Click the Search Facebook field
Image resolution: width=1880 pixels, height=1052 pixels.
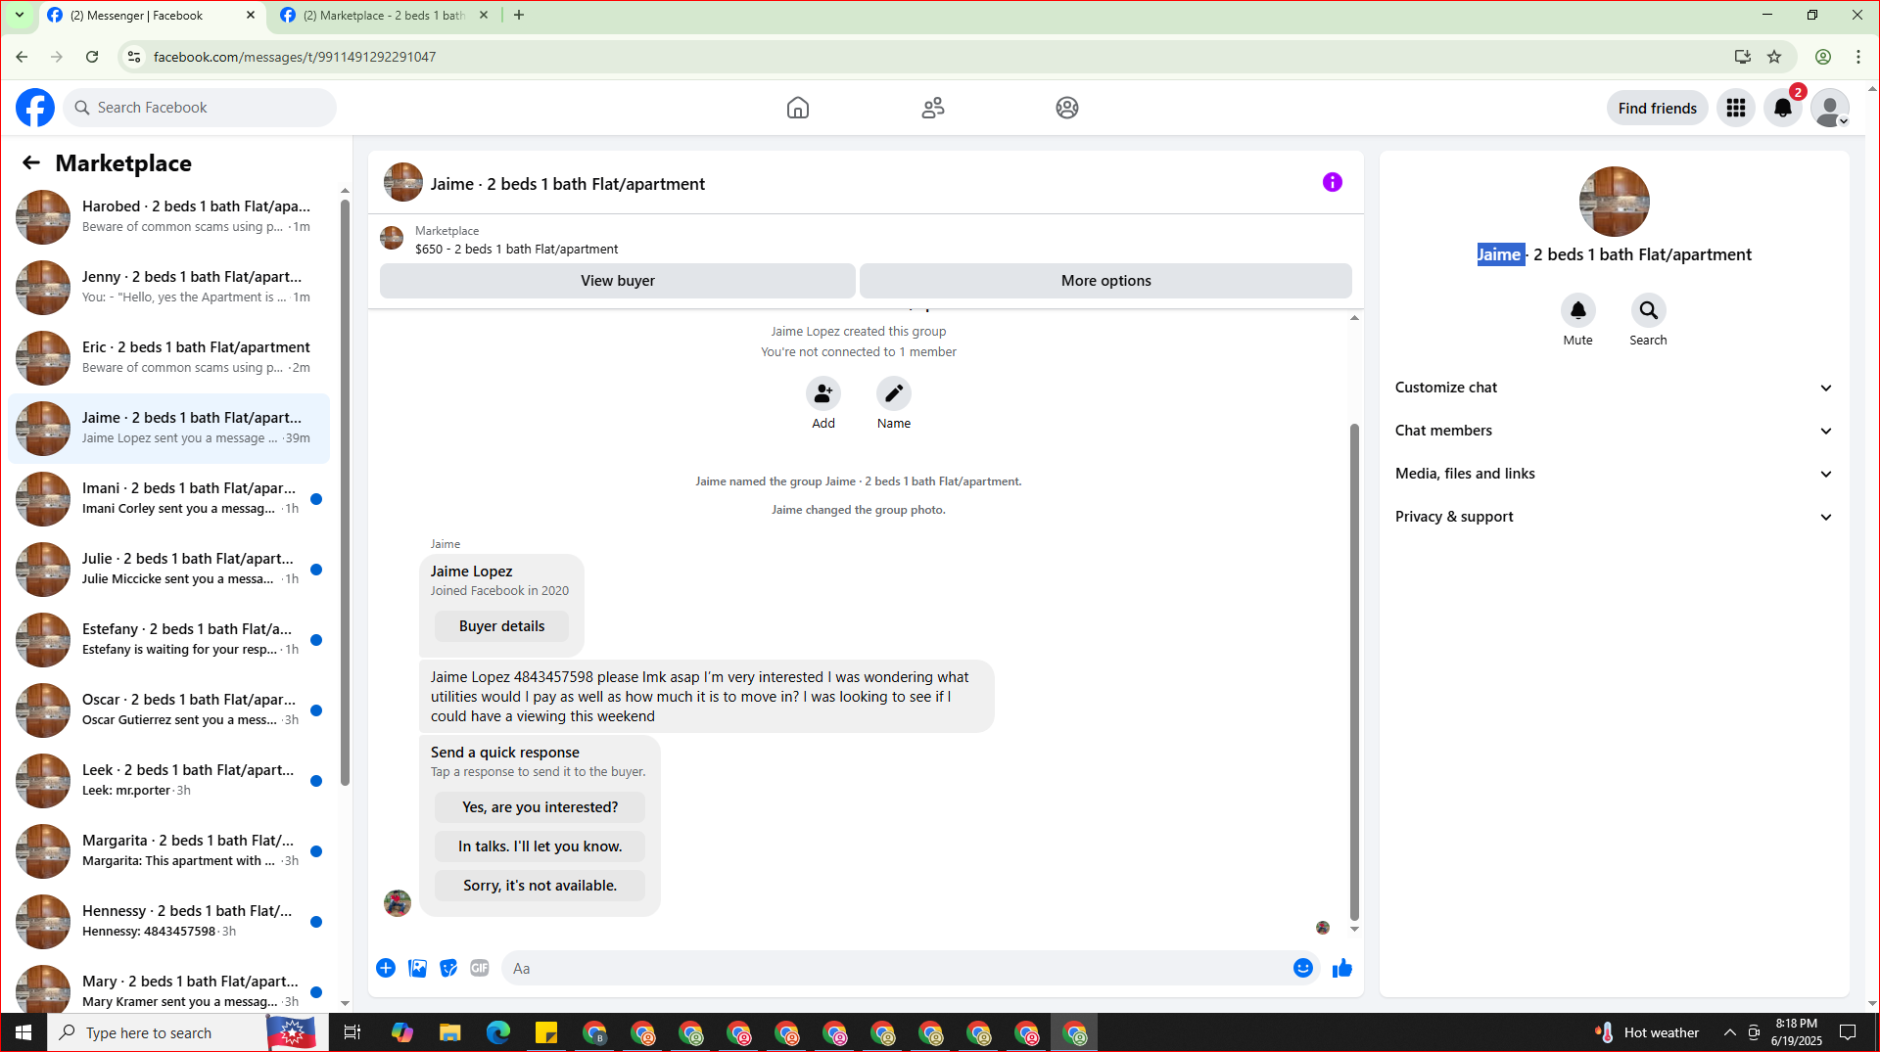pos(200,108)
